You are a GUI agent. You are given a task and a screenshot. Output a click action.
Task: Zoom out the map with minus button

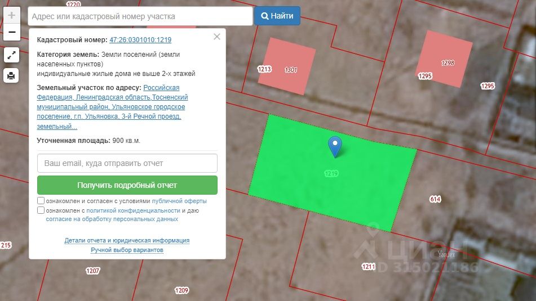[x=12, y=32]
